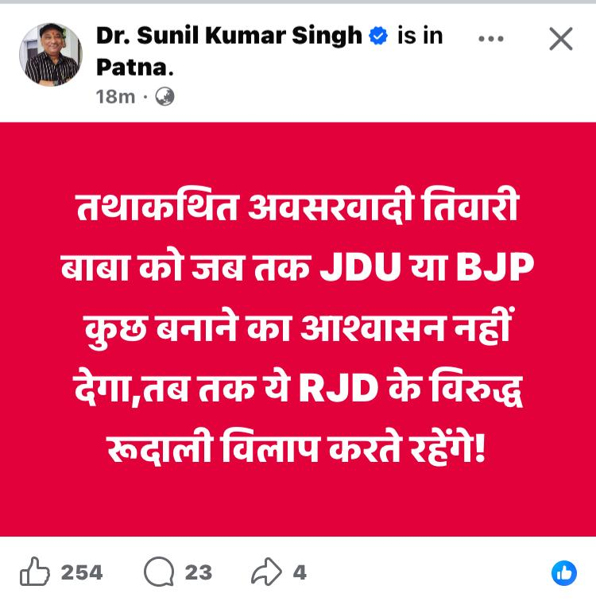View the 4 shares count
Screen dimensions: 596x605
[x=300, y=572]
